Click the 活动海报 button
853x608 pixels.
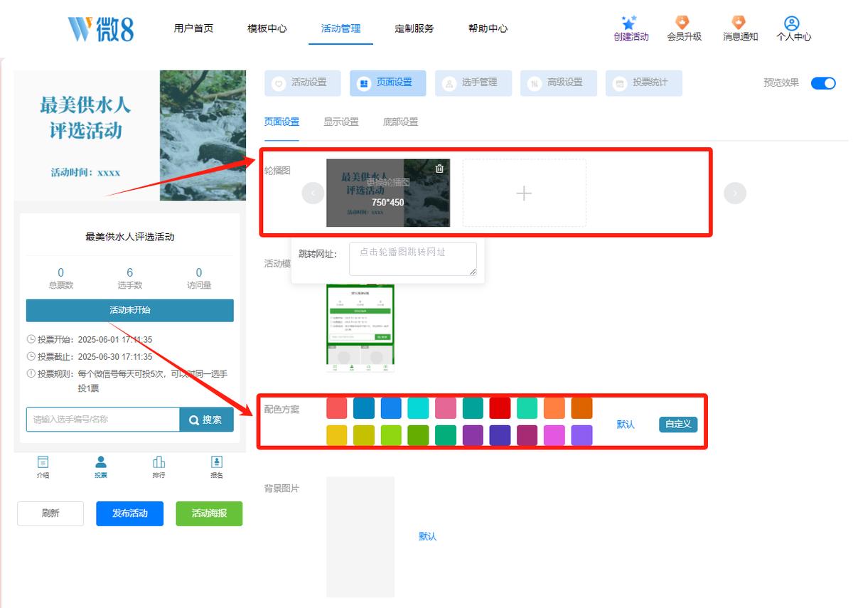tap(209, 513)
